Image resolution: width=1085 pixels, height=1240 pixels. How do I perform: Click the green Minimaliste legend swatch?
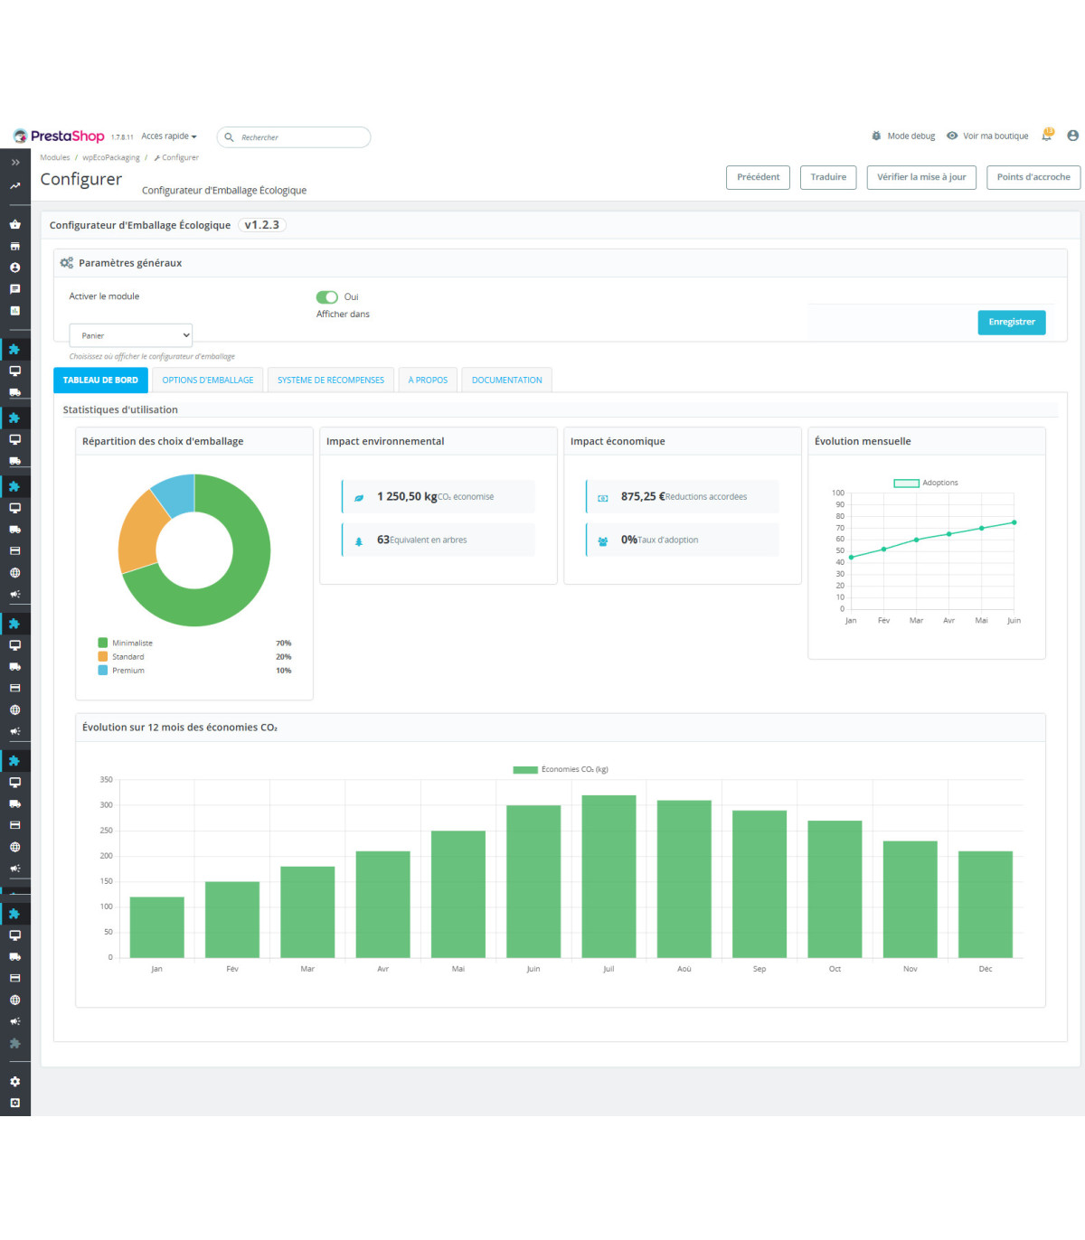pos(103,643)
